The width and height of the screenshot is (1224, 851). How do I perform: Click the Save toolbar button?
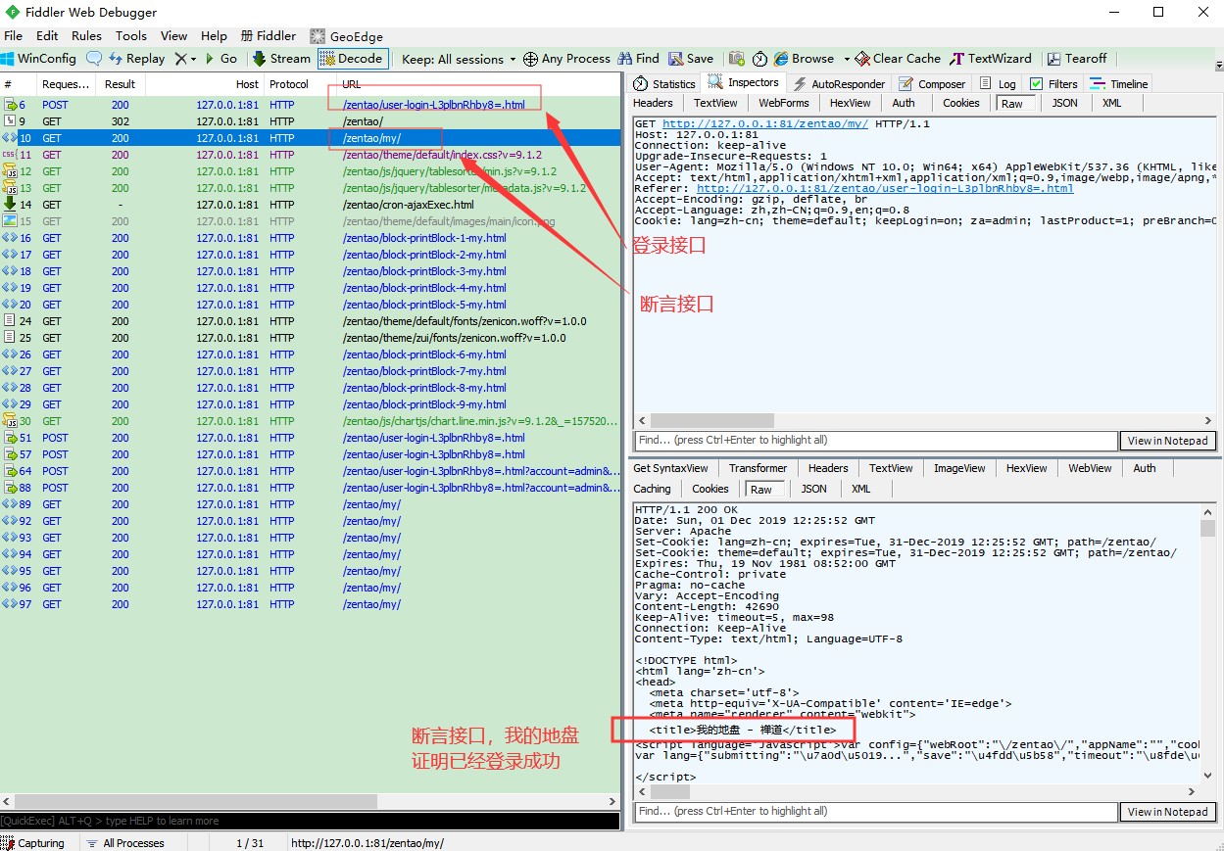pos(690,59)
